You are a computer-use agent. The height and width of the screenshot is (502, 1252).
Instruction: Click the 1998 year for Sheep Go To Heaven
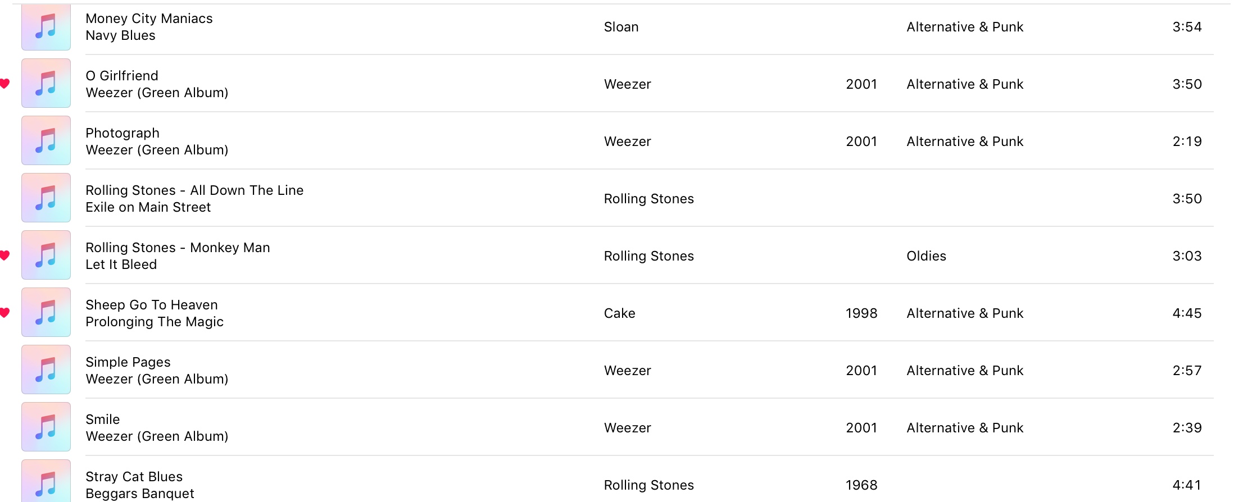coord(861,313)
